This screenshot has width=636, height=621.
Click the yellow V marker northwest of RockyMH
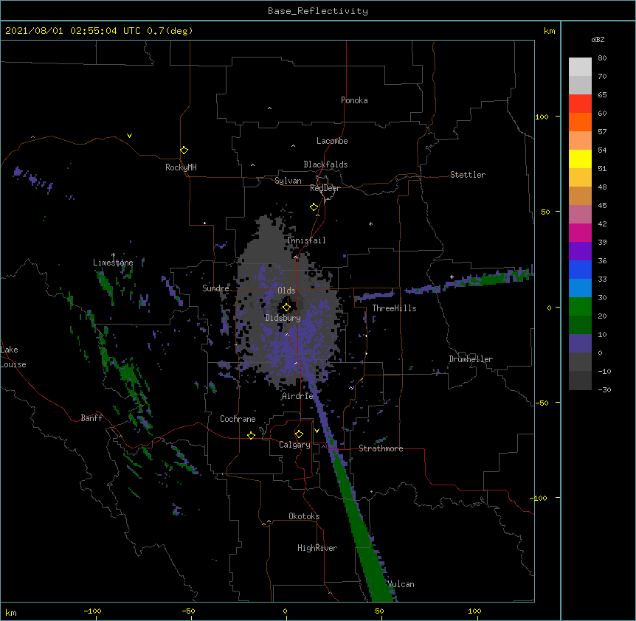129,136
